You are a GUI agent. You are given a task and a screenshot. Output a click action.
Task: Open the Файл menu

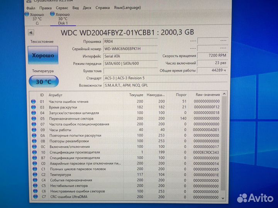(x=31, y=8)
